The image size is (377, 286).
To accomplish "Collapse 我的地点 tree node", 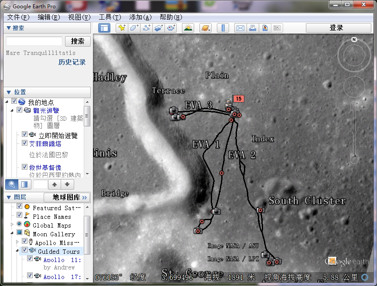I will point(7,102).
